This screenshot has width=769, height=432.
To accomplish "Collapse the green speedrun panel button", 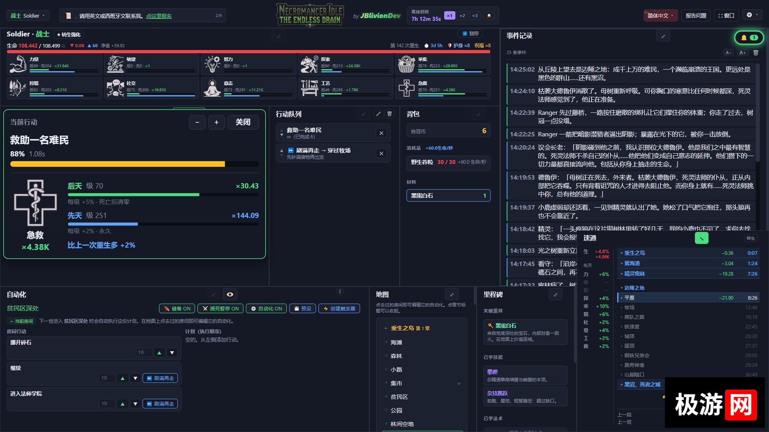I will (x=701, y=238).
